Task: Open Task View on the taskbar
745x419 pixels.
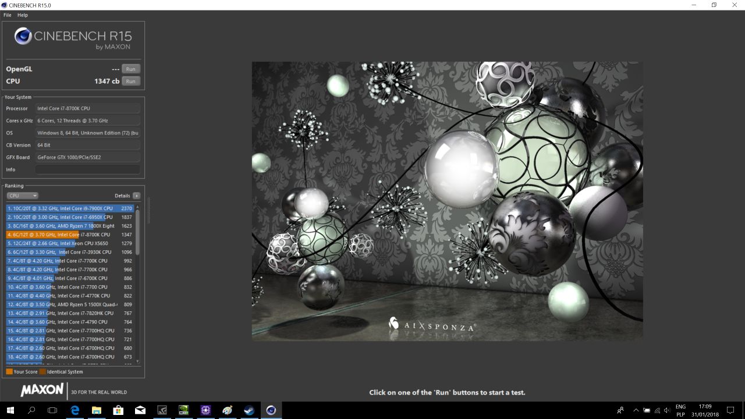Action: 52,410
